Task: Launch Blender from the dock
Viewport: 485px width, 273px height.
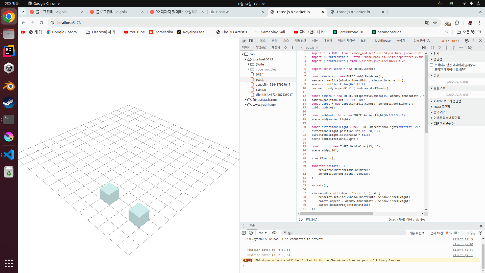Action: [9, 85]
